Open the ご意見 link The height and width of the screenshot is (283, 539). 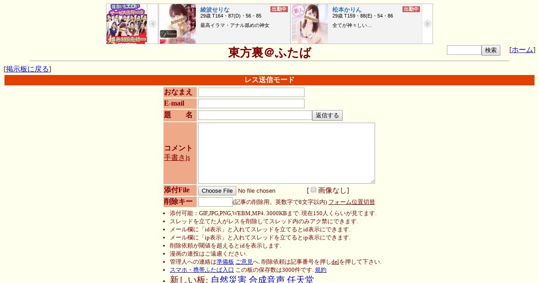[x=244, y=262]
